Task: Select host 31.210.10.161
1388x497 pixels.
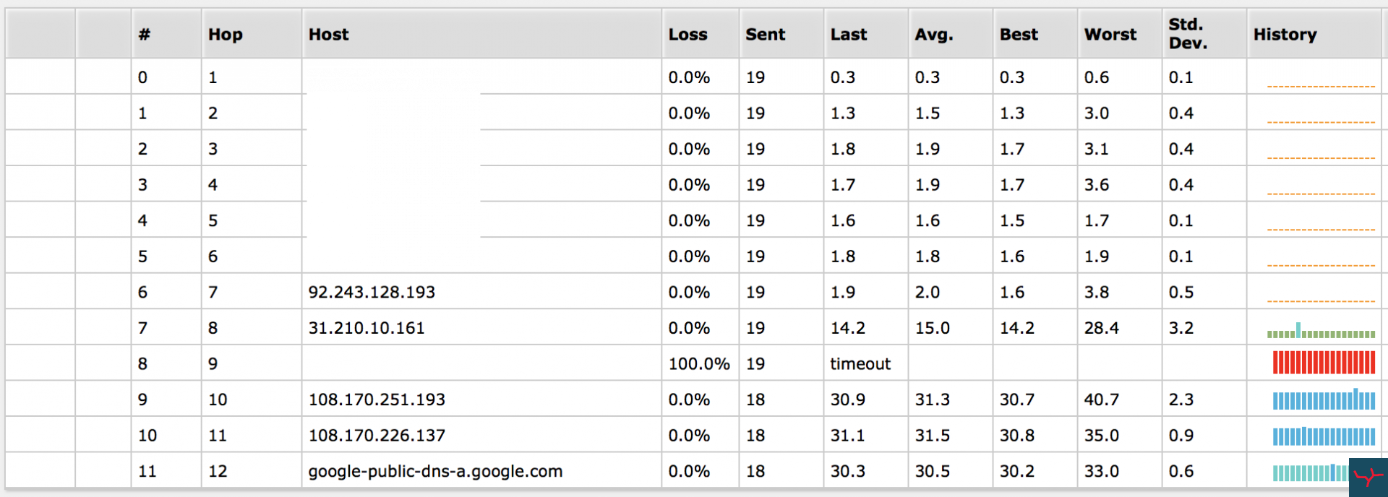Action: coord(367,328)
